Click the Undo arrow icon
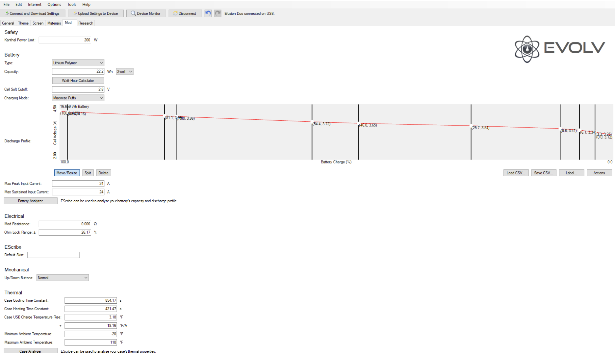 coord(208,13)
